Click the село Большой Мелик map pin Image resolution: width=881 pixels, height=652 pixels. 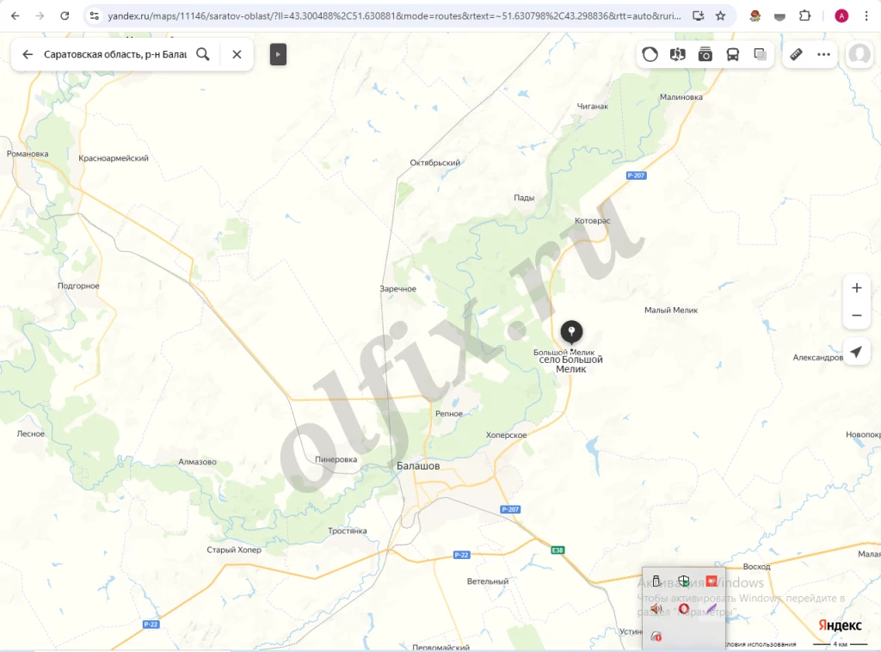point(571,332)
